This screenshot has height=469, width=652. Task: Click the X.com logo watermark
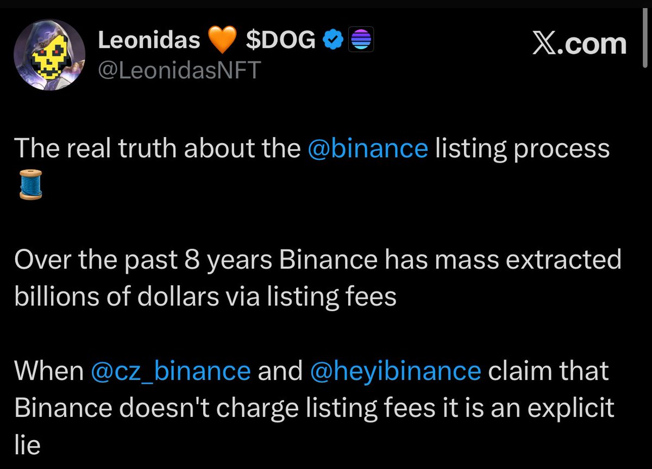tap(578, 44)
